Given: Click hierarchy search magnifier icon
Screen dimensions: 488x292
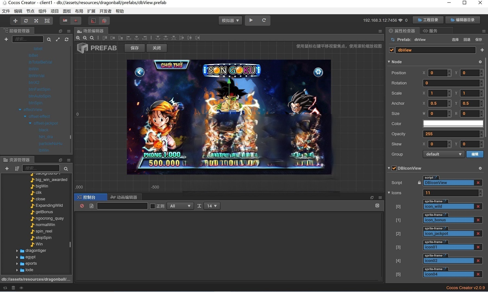Looking at the screenshot, I should [x=49, y=39].
